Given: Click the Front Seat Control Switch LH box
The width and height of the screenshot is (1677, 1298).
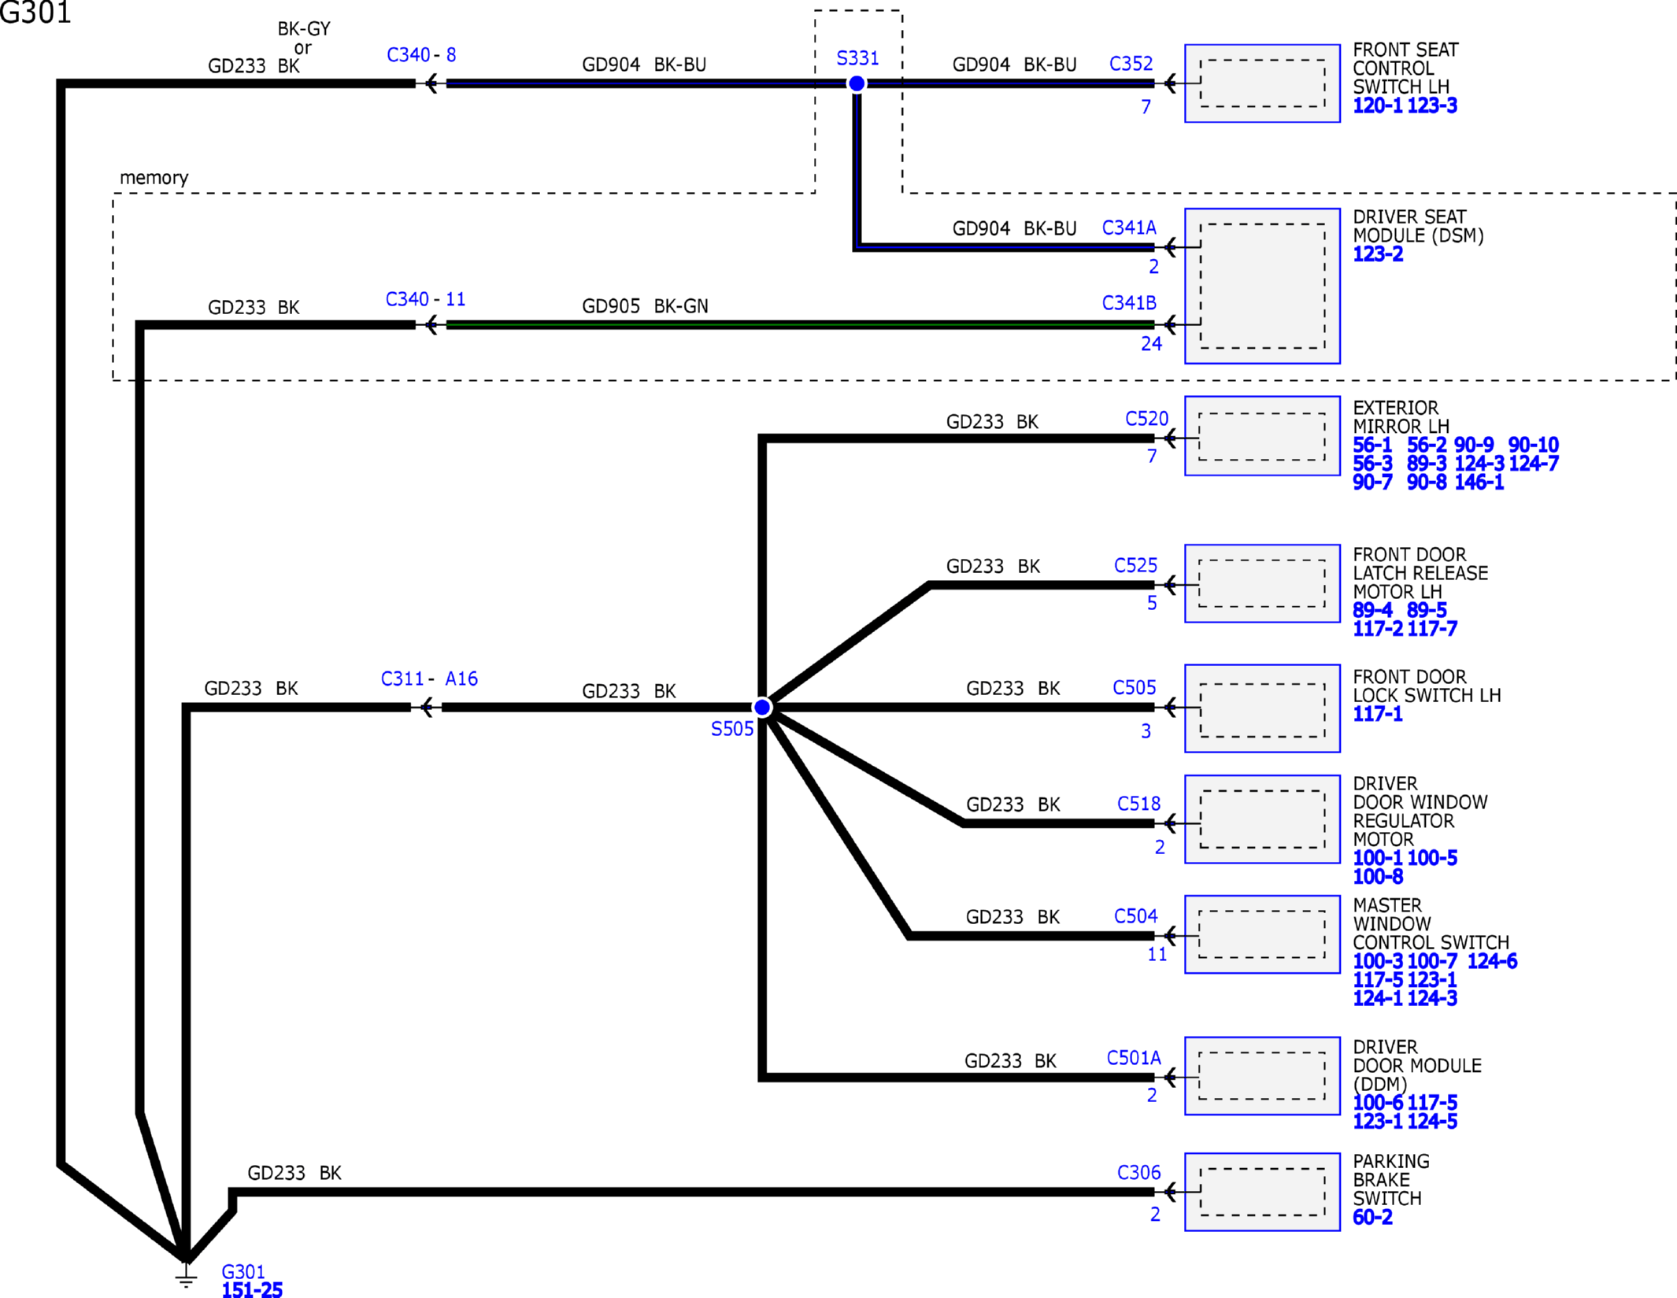Looking at the screenshot, I should tap(1262, 83).
